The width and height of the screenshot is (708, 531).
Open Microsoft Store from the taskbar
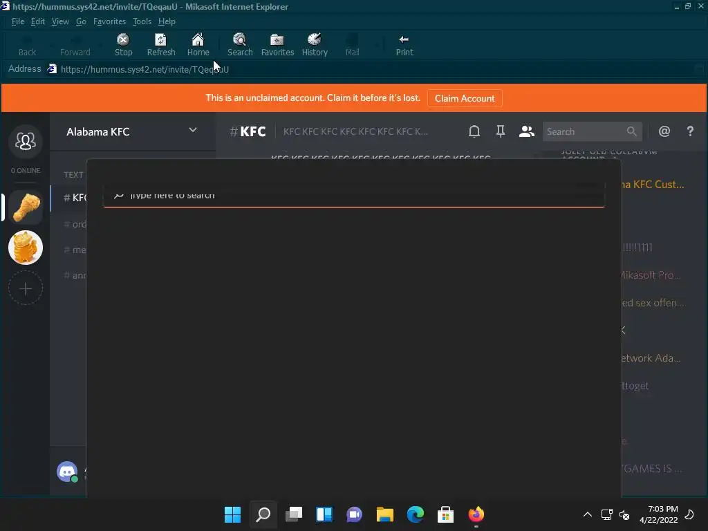click(x=446, y=514)
